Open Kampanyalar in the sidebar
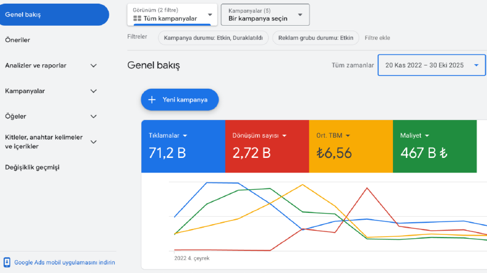 pos(25,91)
